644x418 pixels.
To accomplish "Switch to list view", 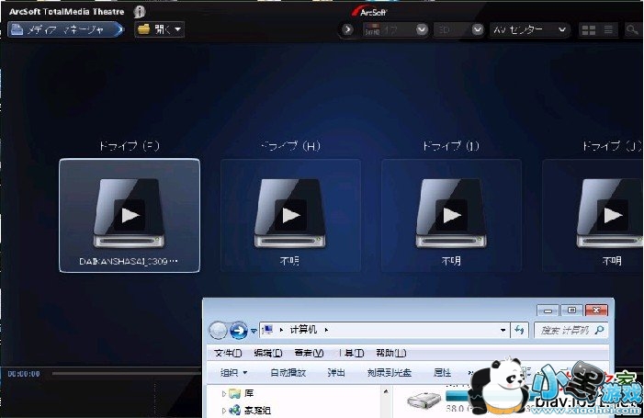I will (608, 29).
